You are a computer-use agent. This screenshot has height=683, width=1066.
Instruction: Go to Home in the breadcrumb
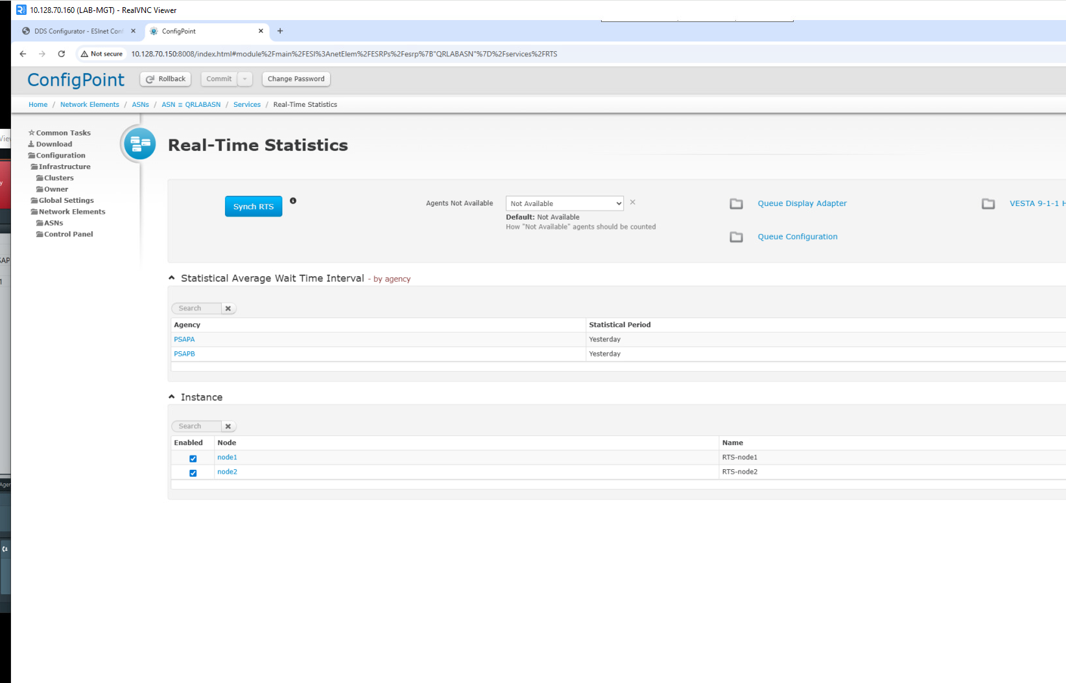38,104
